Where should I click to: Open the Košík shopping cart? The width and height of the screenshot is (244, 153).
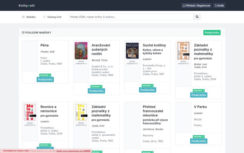point(219,6)
